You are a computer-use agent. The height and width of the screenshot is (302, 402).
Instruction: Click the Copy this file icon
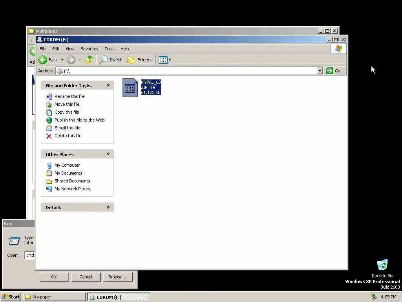[49, 112]
